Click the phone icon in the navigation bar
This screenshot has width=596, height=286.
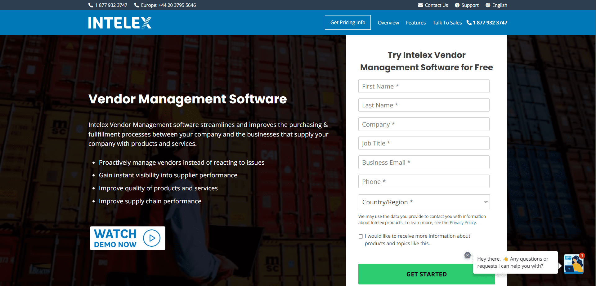point(468,22)
